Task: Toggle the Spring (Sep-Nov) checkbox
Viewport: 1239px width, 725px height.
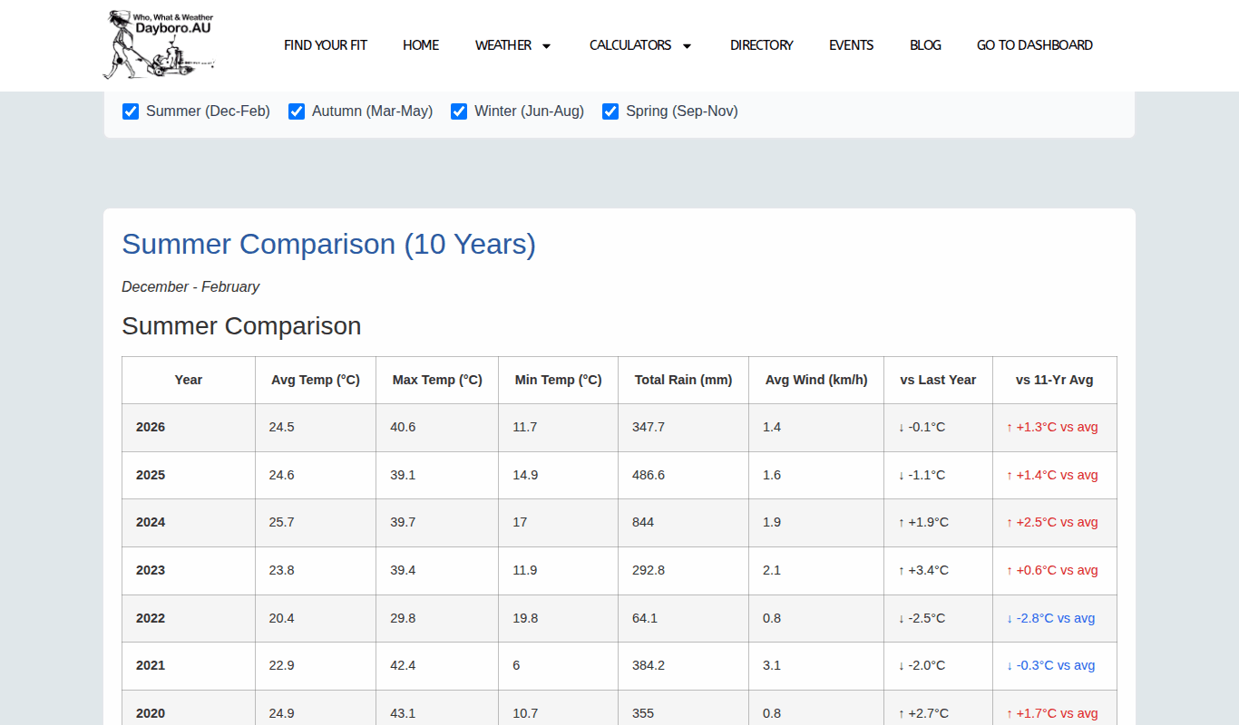Action: pos(610,111)
